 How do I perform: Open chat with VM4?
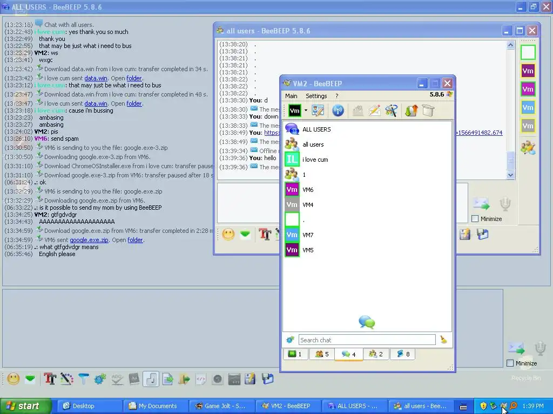(367, 205)
